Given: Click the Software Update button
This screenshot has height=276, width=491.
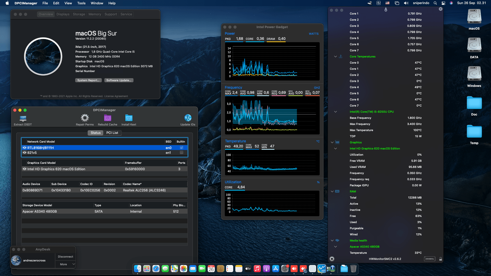Looking at the screenshot, I should pyautogui.click(x=119, y=80).
